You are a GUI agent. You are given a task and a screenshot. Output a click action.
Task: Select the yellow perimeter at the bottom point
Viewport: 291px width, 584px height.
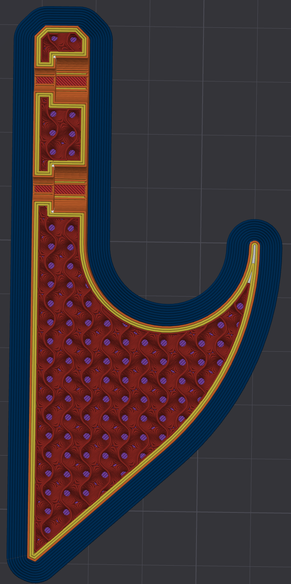[34, 555]
